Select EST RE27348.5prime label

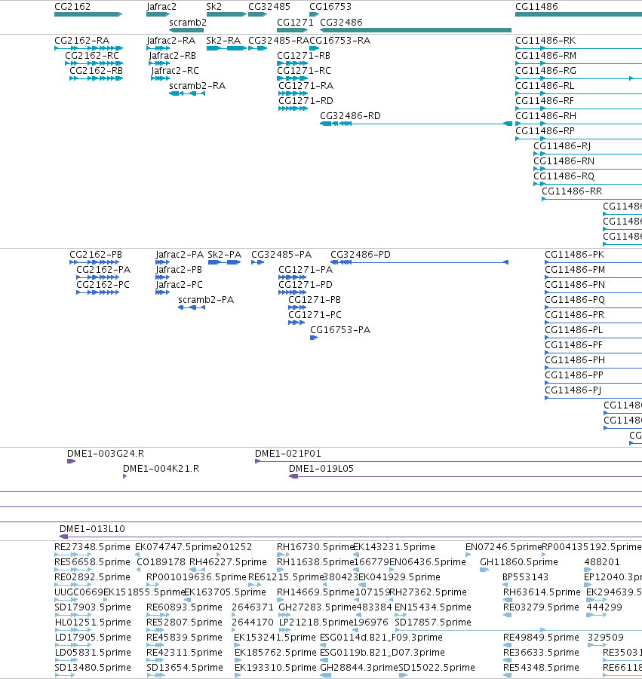pyautogui.click(x=92, y=547)
